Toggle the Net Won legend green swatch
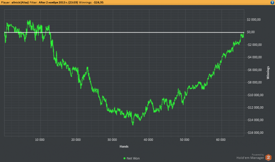The width and height of the screenshot is (275, 162). (125, 158)
